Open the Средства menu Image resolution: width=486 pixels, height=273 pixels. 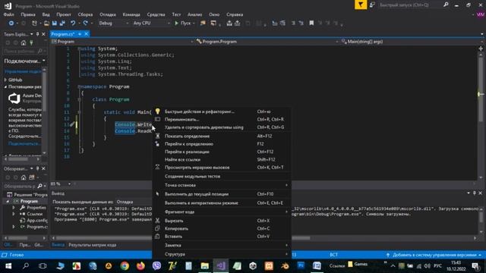click(x=156, y=14)
